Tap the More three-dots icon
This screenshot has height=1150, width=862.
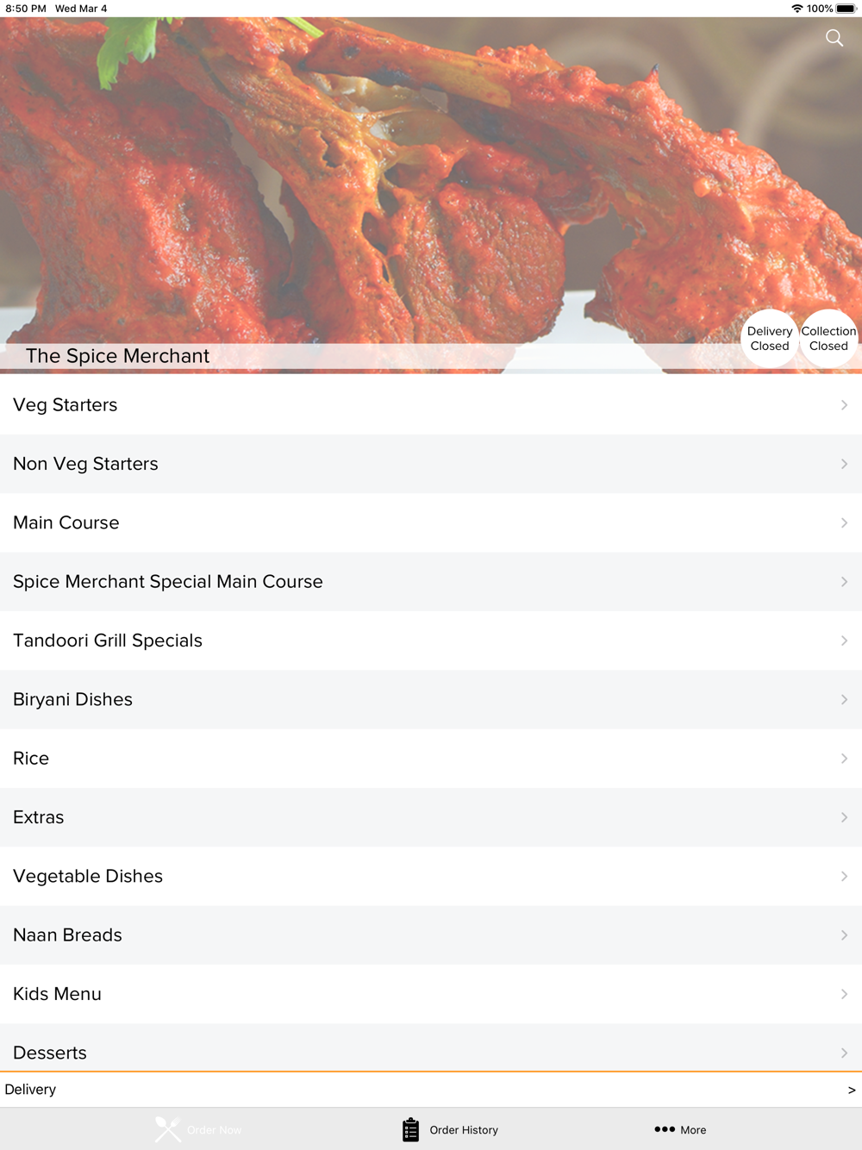pyautogui.click(x=665, y=1129)
